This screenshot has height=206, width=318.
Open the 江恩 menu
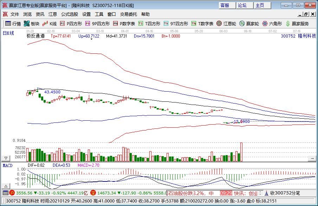(x=52, y=14)
